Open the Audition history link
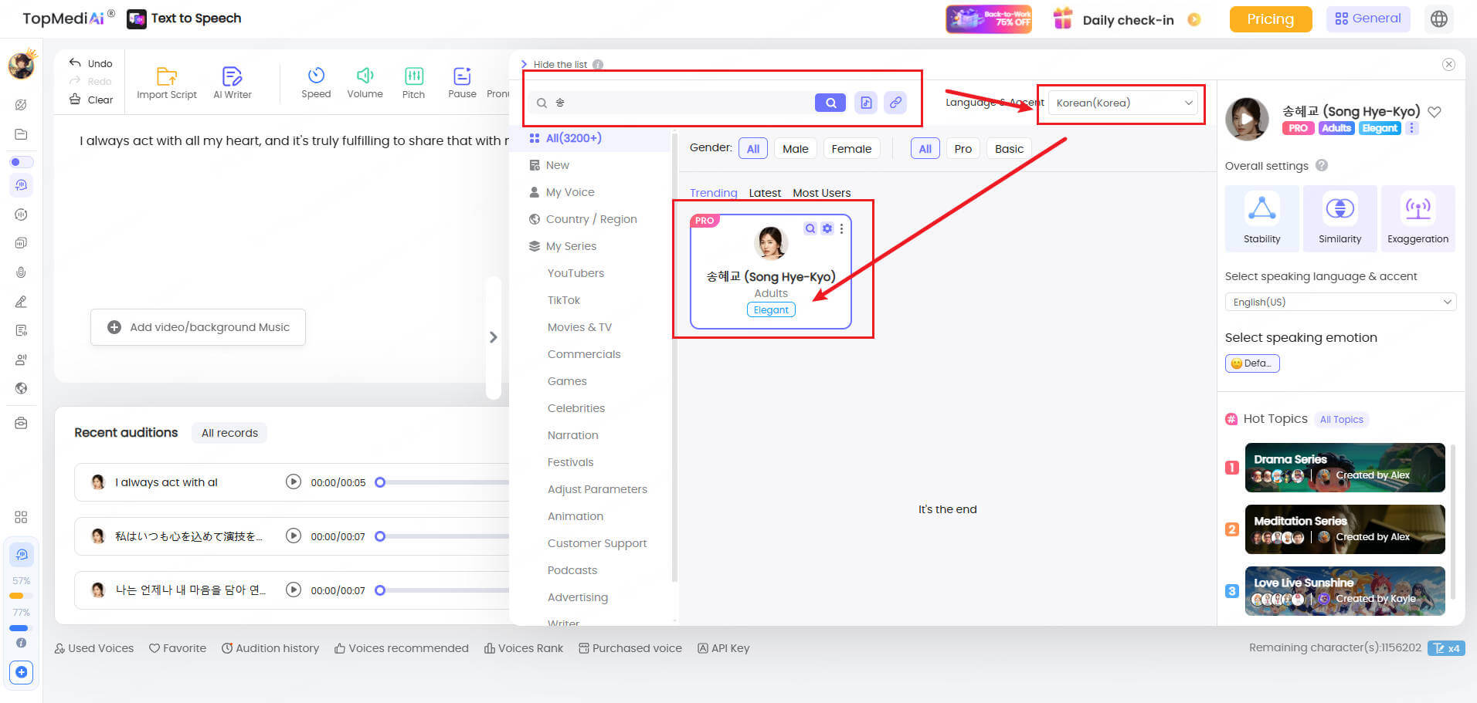The width and height of the screenshot is (1477, 703). tap(270, 648)
